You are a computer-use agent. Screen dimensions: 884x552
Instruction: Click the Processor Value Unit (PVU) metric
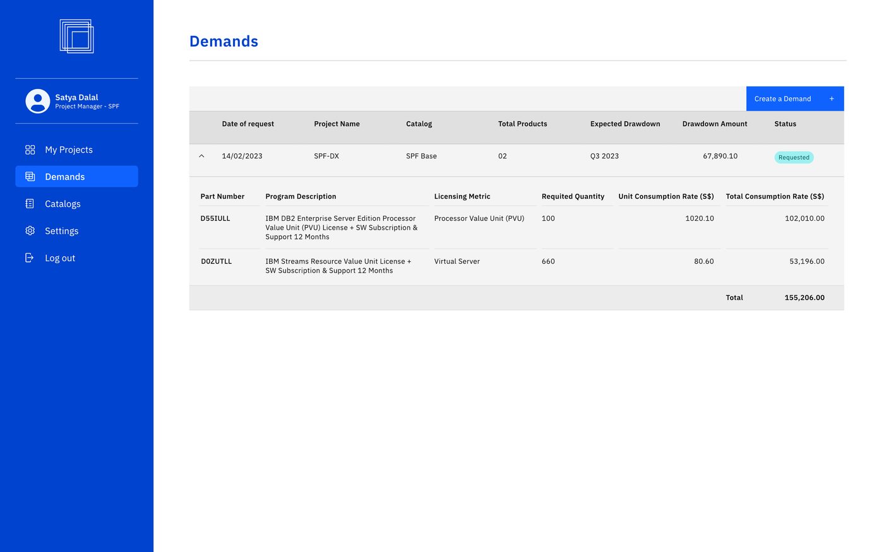coord(479,219)
